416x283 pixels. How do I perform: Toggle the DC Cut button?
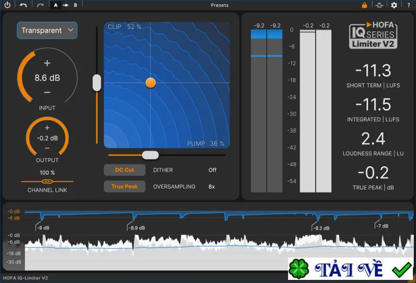click(125, 170)
